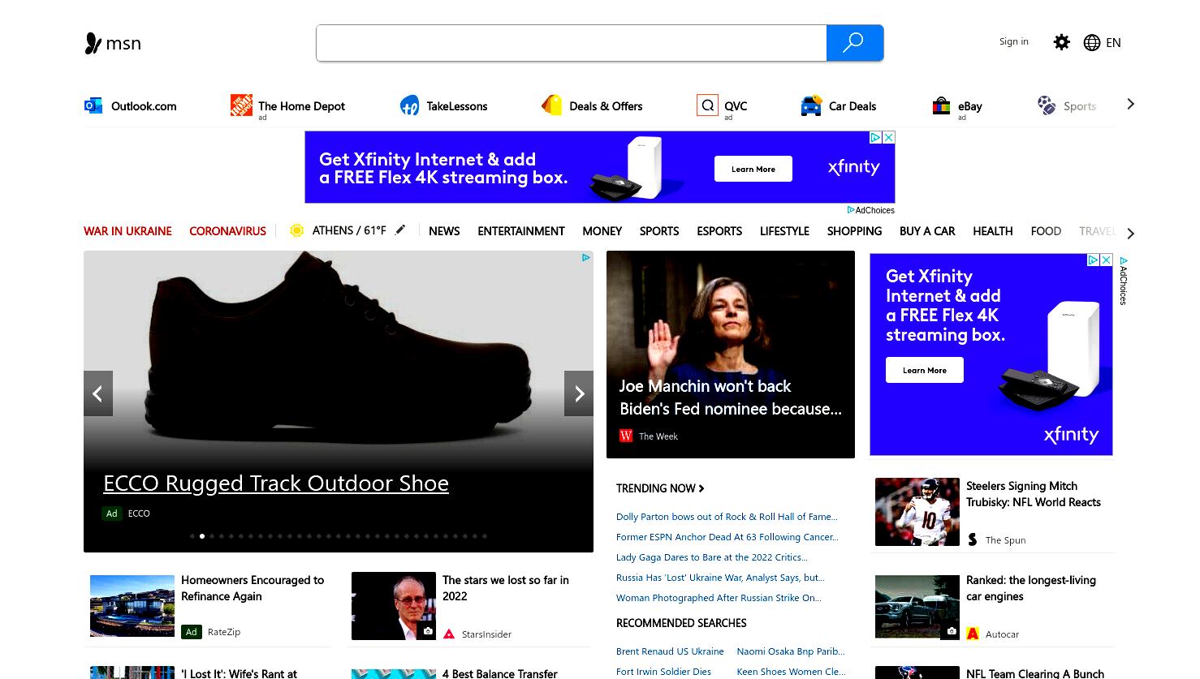
Task: Select the Sports tab in navigation bar
Action: [x=658, y=231]
